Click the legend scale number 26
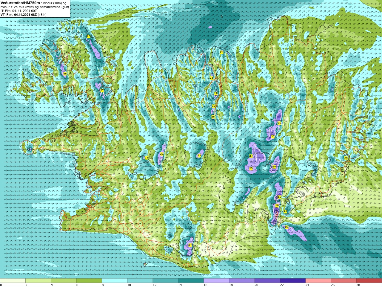 click(333, 285)
